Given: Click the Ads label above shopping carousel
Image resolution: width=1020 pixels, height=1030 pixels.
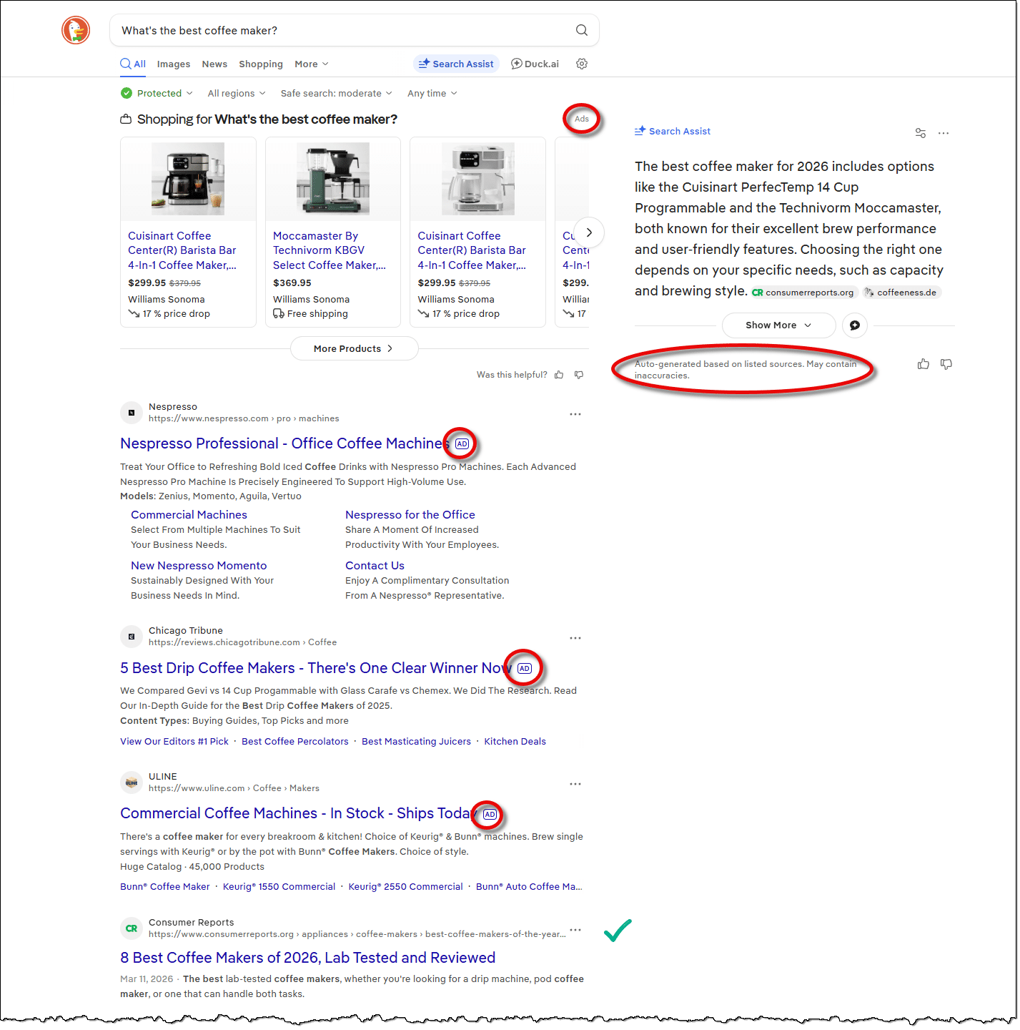Looking at the screenshot, I should (582, 119).
